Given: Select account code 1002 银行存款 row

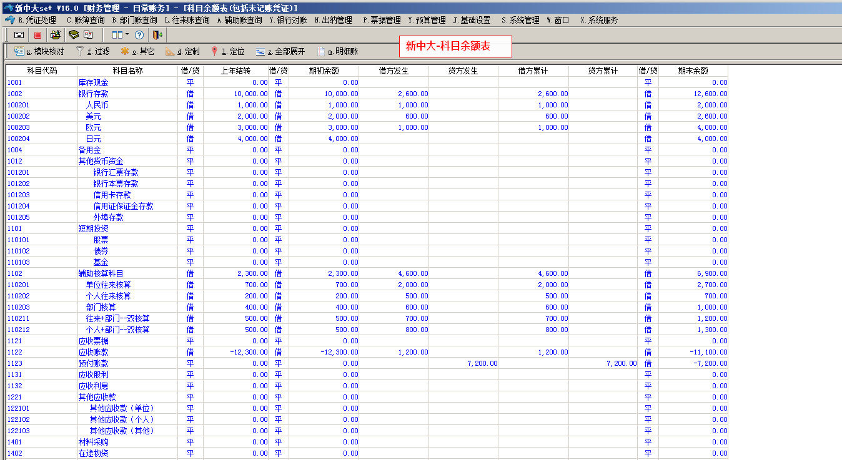Looking at the screenshot, I should click(15, 94).
